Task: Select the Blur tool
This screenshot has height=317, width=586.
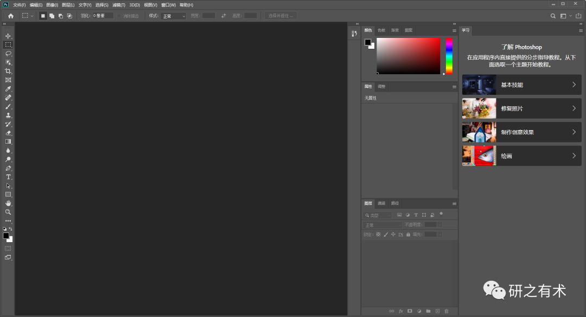Action: tap(8, 151)
